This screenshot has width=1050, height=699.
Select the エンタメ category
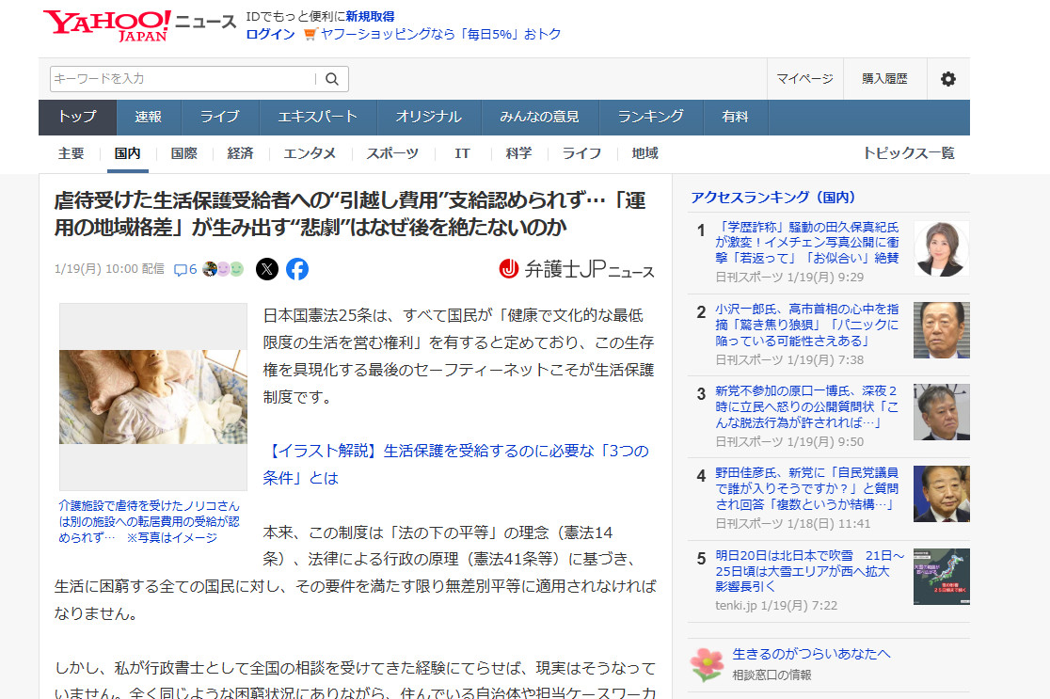310,153
